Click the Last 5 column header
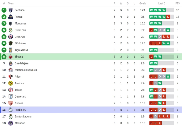 point(162,3)
